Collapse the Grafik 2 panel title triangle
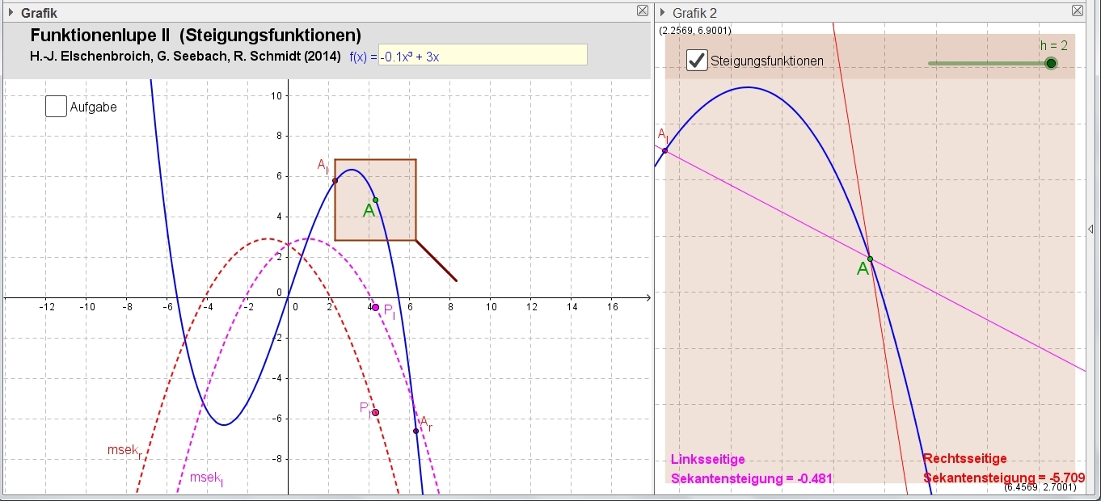The height and width of the screenshot is (501, 1101). [663, 13]
